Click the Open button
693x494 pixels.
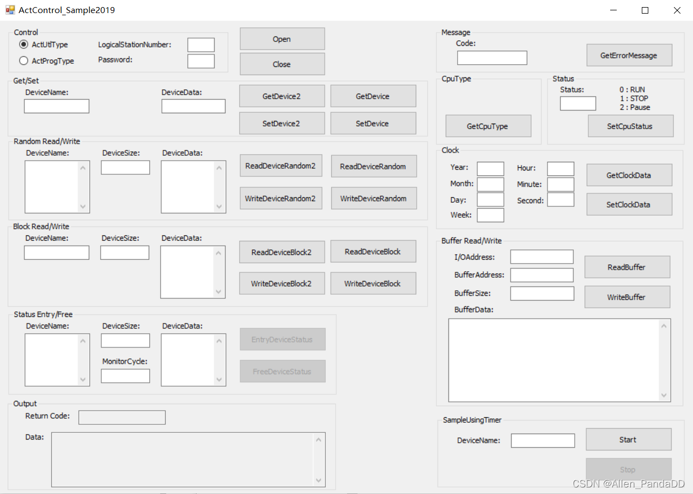click(x=282, y=39)
